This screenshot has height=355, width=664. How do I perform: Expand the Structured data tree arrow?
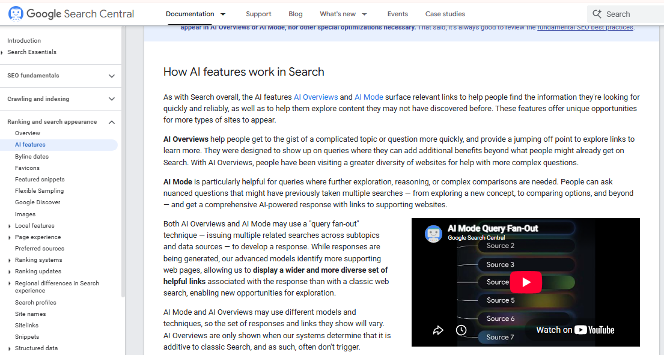click(x=10, y=348)
